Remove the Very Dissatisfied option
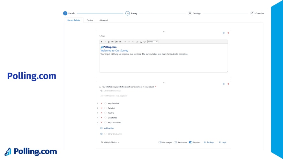Image resolution: width=283 pixels, height=159 pixels. tap(101, 122)
